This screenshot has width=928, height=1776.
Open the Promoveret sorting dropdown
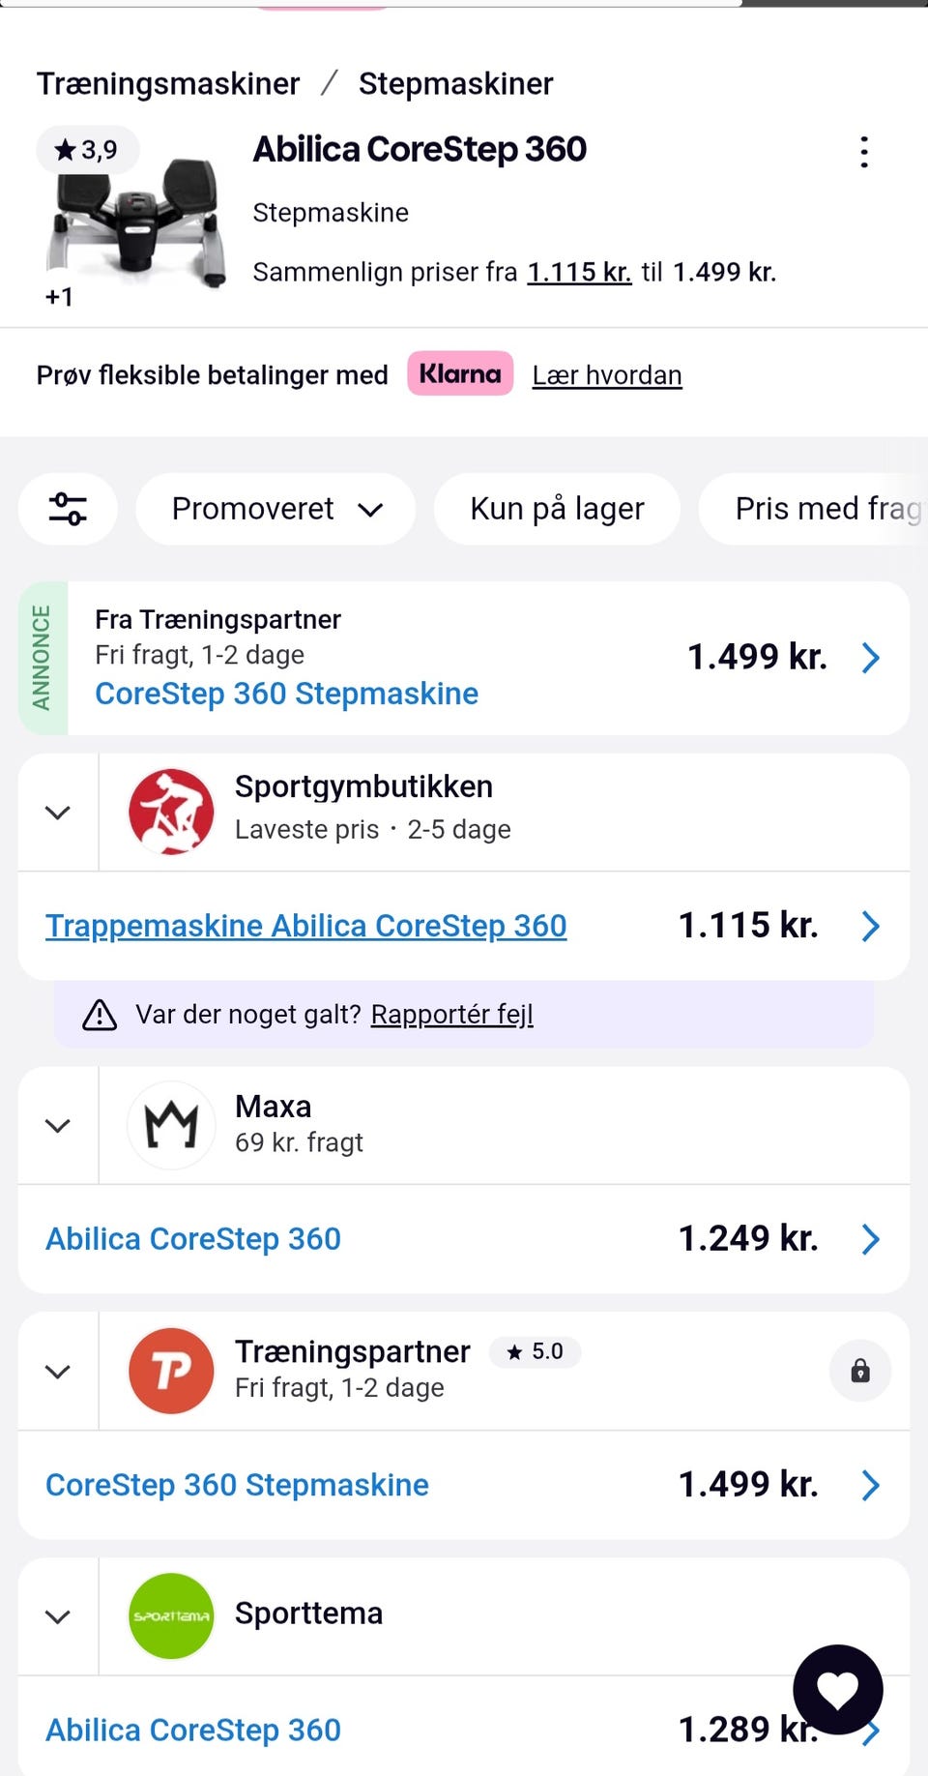click(x=276, y=509)
